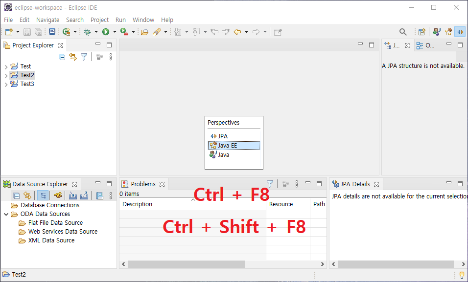
Task: Open the Forward history dropdown arrow
Action: coord(265,32)
